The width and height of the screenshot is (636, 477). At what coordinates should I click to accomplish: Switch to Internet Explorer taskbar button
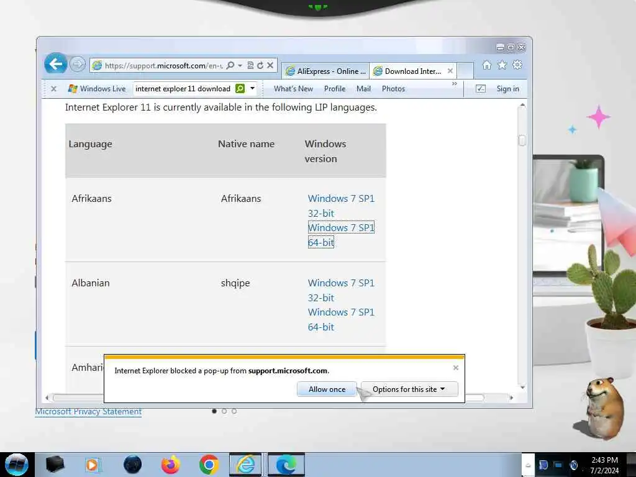(245, 465)
